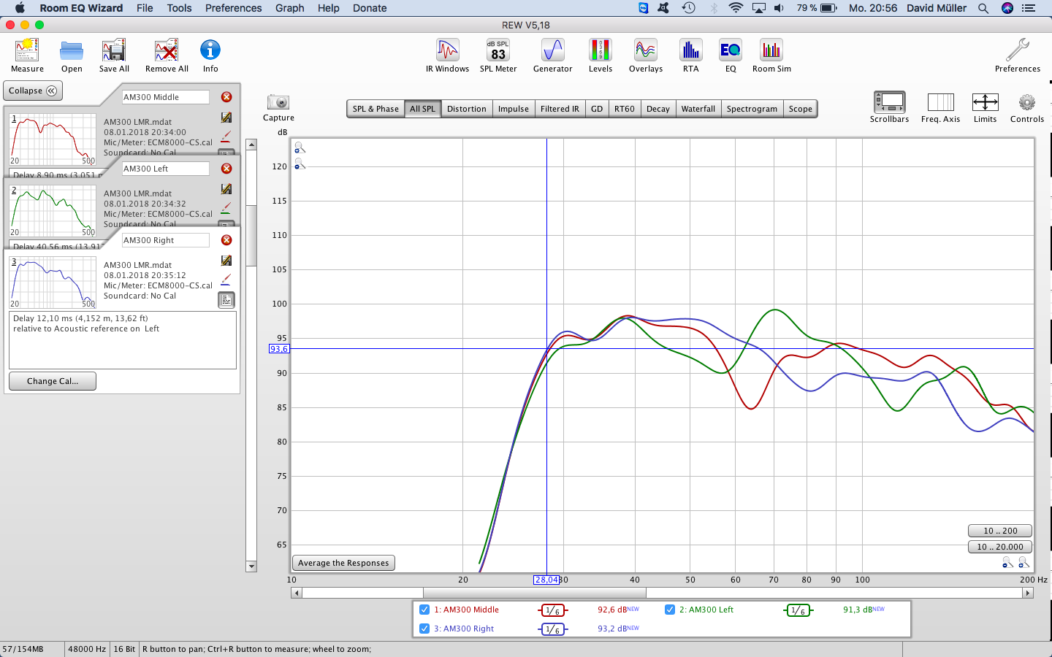
Task: Open the Graph menu
Action: tap(290, 8)
